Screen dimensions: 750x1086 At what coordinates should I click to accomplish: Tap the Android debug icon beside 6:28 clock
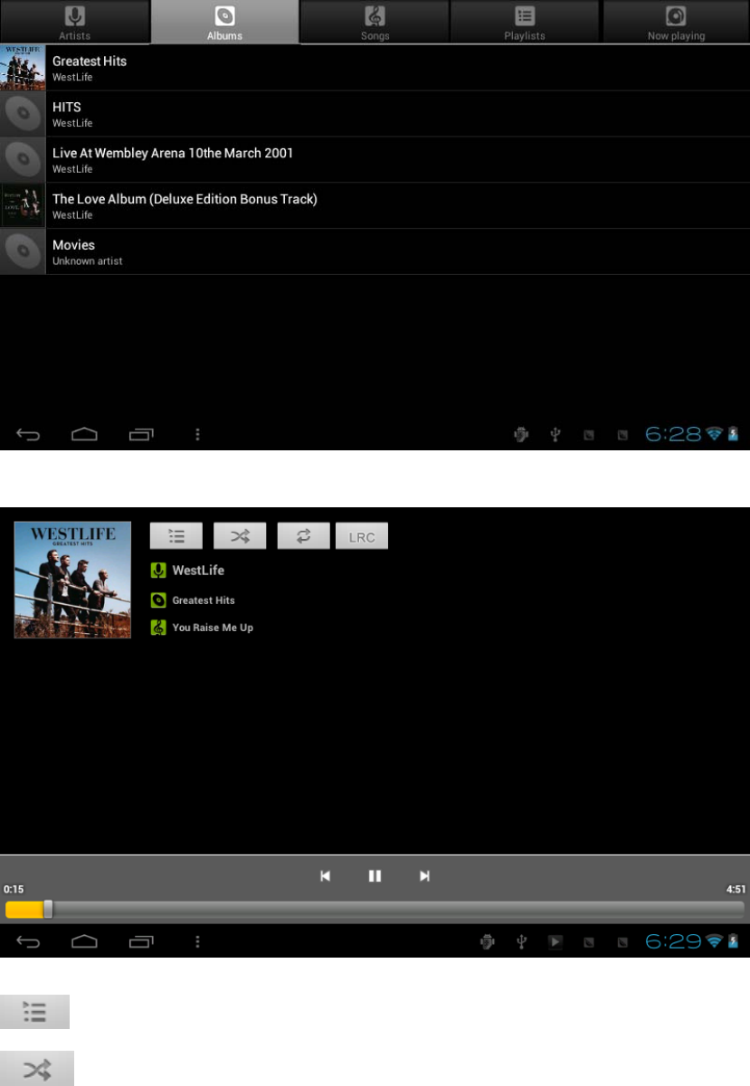point(521,435)
